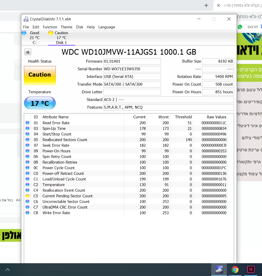Select the Reallocated Sectors Count row
The width and height of the screenshot is (262, 276).
[x=126, y=140]
